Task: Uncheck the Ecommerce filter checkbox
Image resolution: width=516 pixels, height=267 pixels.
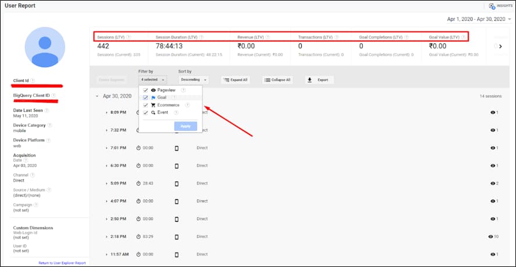Action: coord(146,105)
